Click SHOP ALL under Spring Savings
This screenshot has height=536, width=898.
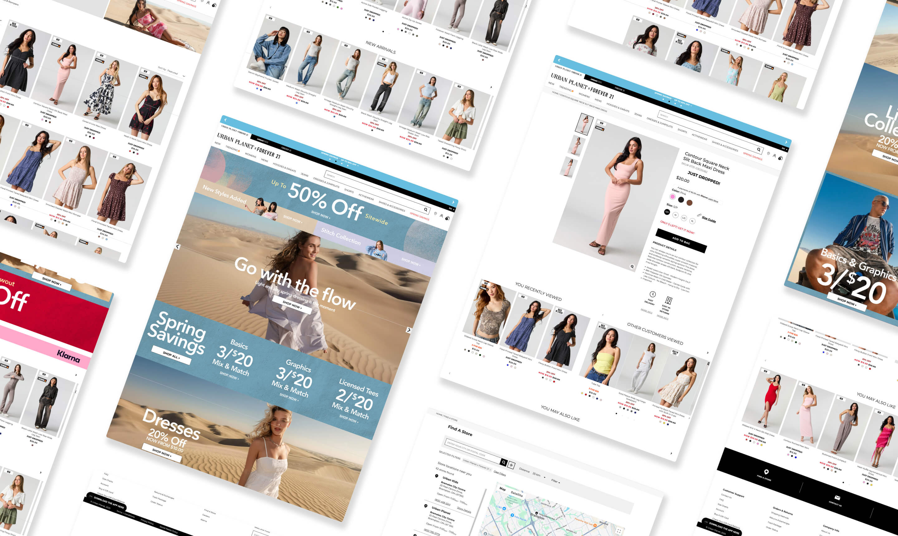[x=171, y=355]
